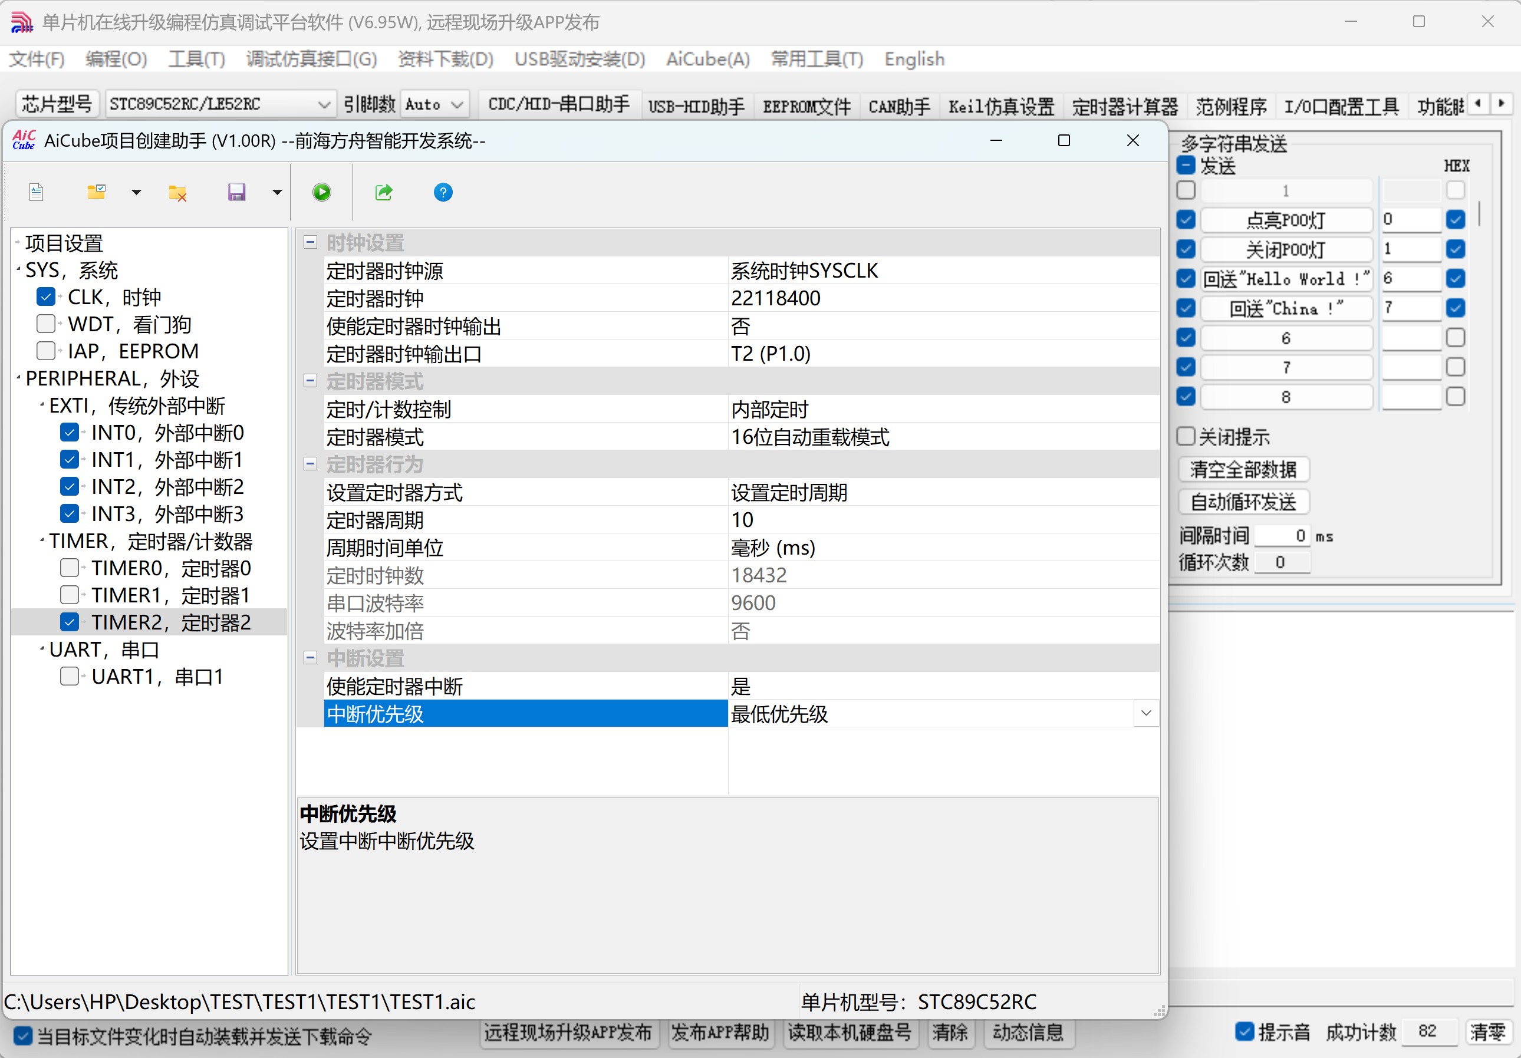Click the AiCube logo in dialog title
This screenshot has height=1058, width=1521.
(24, 140)
